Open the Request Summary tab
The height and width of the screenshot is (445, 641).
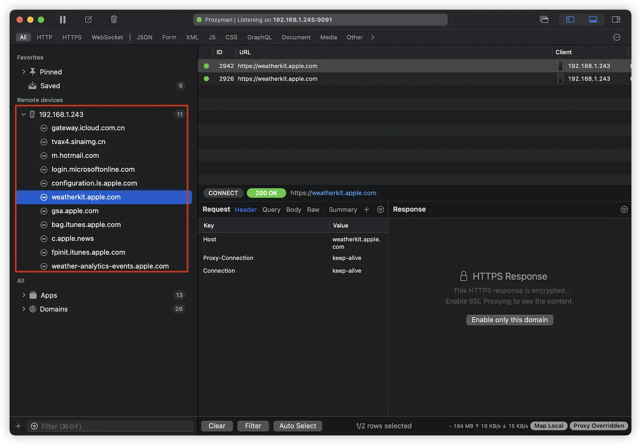343,210
